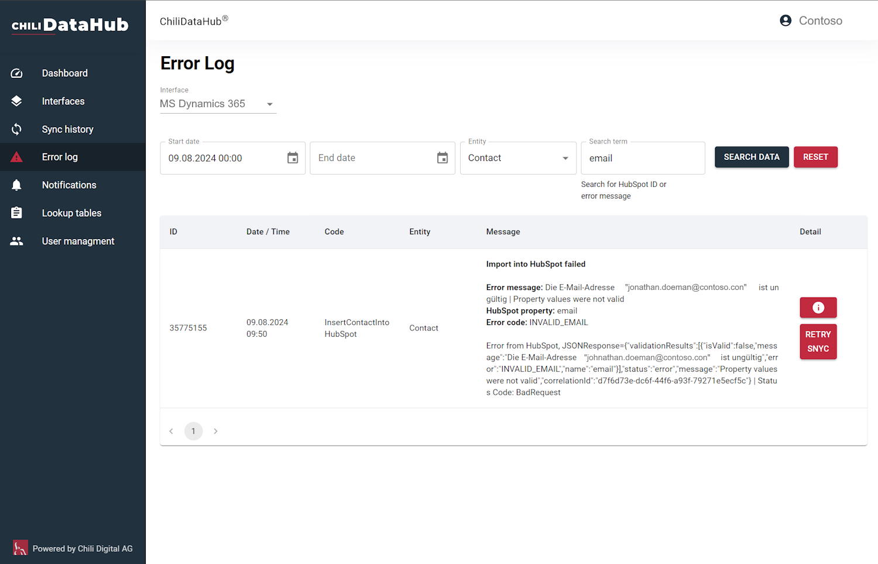This screenshot has width=878, height=564.
Task: Expand the Interface MS Dynamics 365 dropdown
Action: [218, 104]
